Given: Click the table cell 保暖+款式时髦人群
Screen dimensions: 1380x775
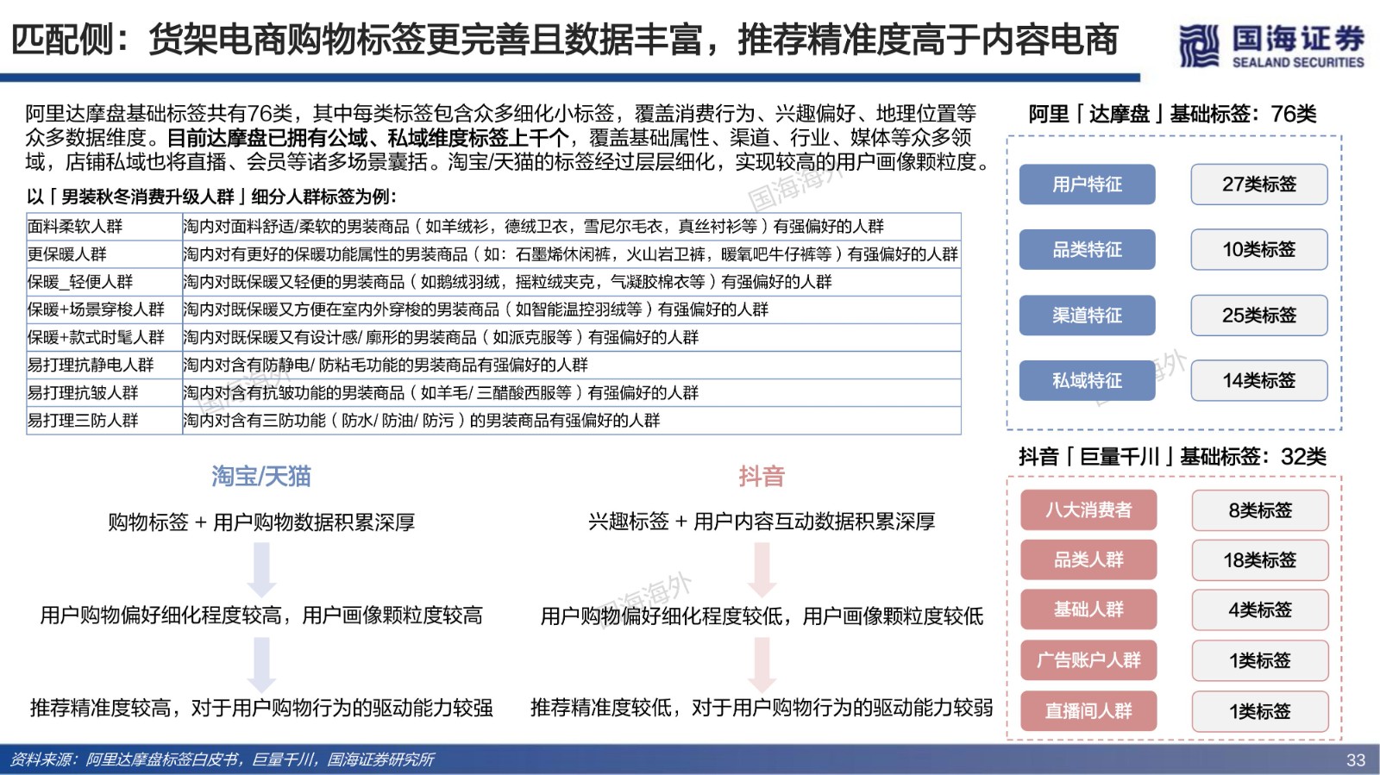Looking at the screenshot, I should pos(104,337).
